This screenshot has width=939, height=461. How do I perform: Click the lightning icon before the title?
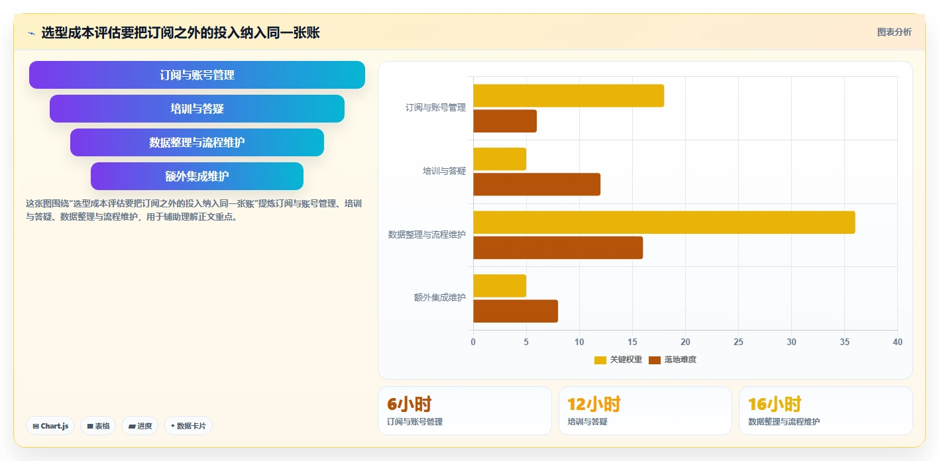coord(32,33)
